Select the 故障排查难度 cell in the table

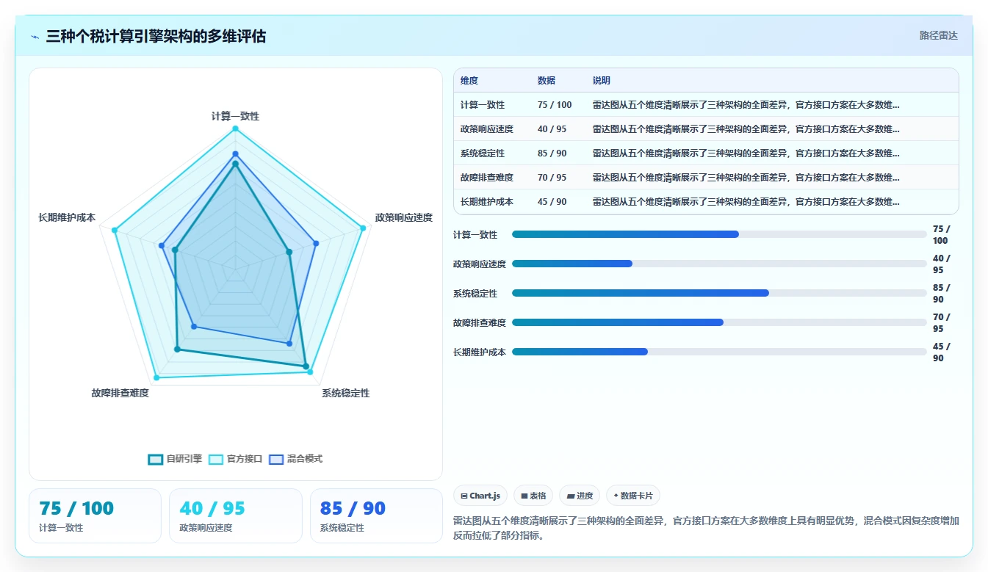pyautogui.click(x=487, y=178)
